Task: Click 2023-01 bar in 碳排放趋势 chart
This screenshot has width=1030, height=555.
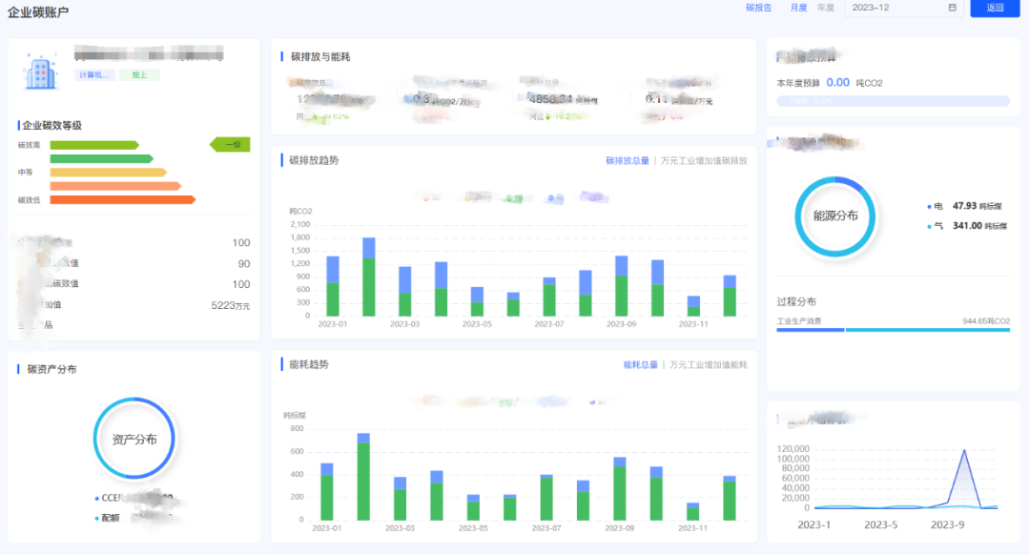Action: [333, 286]
